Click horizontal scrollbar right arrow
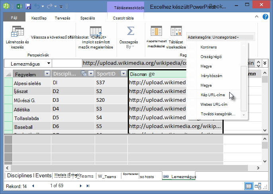 coord(258,168)
